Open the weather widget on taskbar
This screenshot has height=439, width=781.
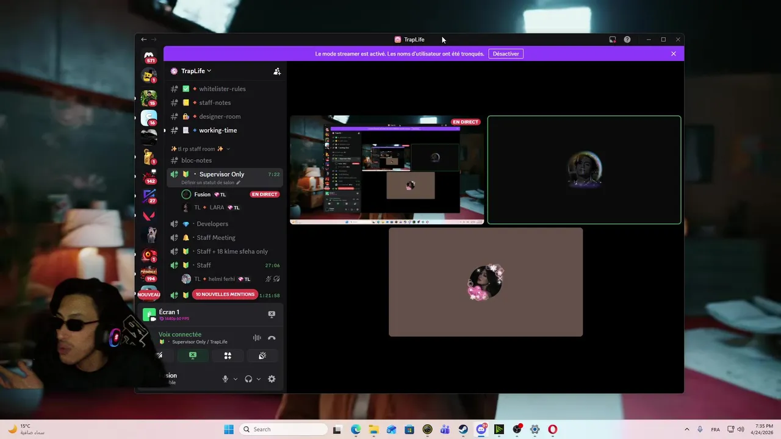pos(27,429)
